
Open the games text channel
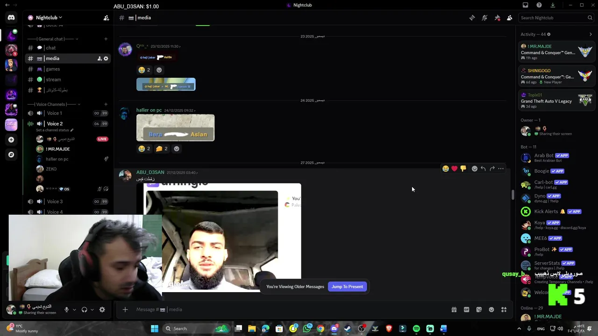coord(68,69)
